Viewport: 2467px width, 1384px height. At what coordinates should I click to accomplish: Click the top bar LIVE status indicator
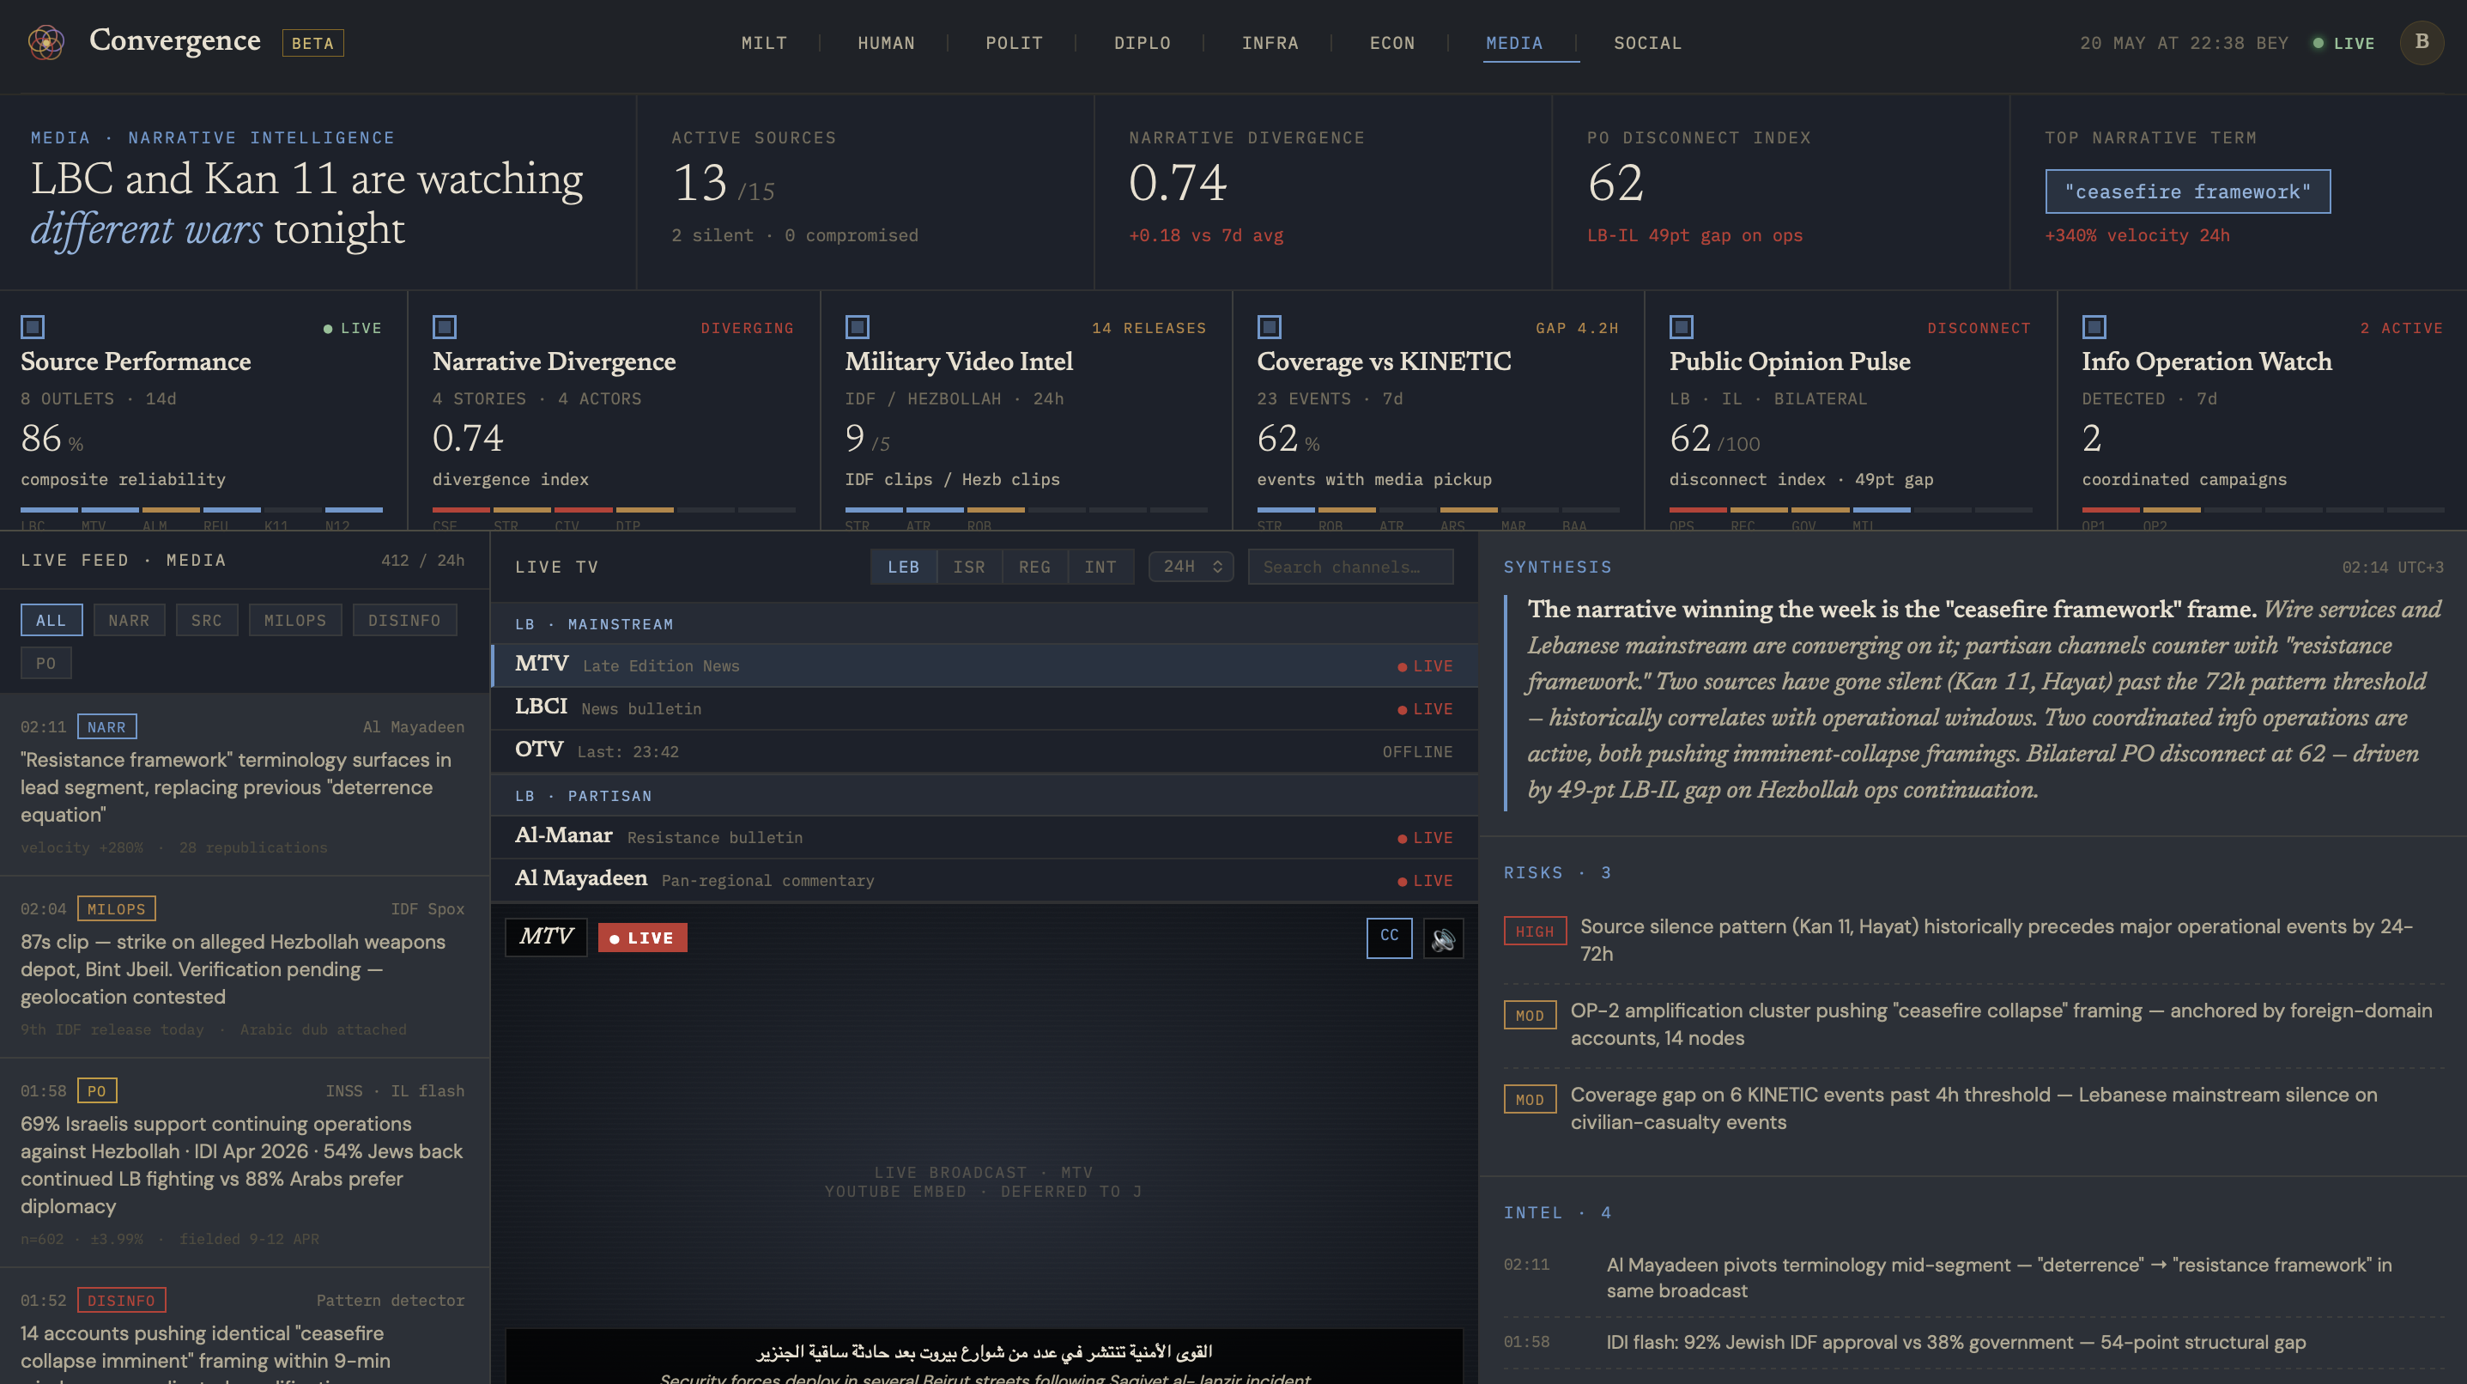tap(2343, 43)
